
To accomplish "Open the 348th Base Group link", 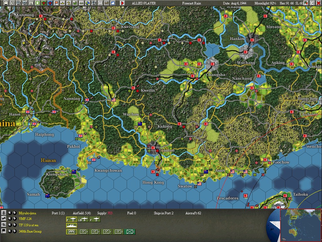I will (x=30, y=231).
